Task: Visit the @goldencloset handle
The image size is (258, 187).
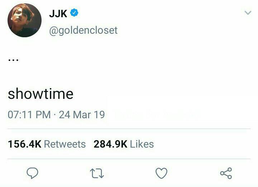Action: pos(83,30)
